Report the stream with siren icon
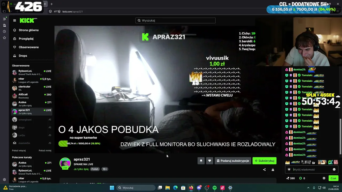This screenshot has width=342, height=192. tap(273, 170)
